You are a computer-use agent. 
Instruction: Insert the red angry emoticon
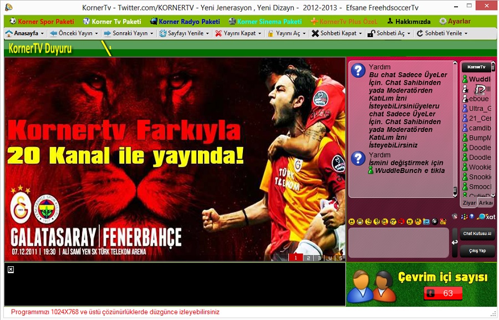(401, 222)
